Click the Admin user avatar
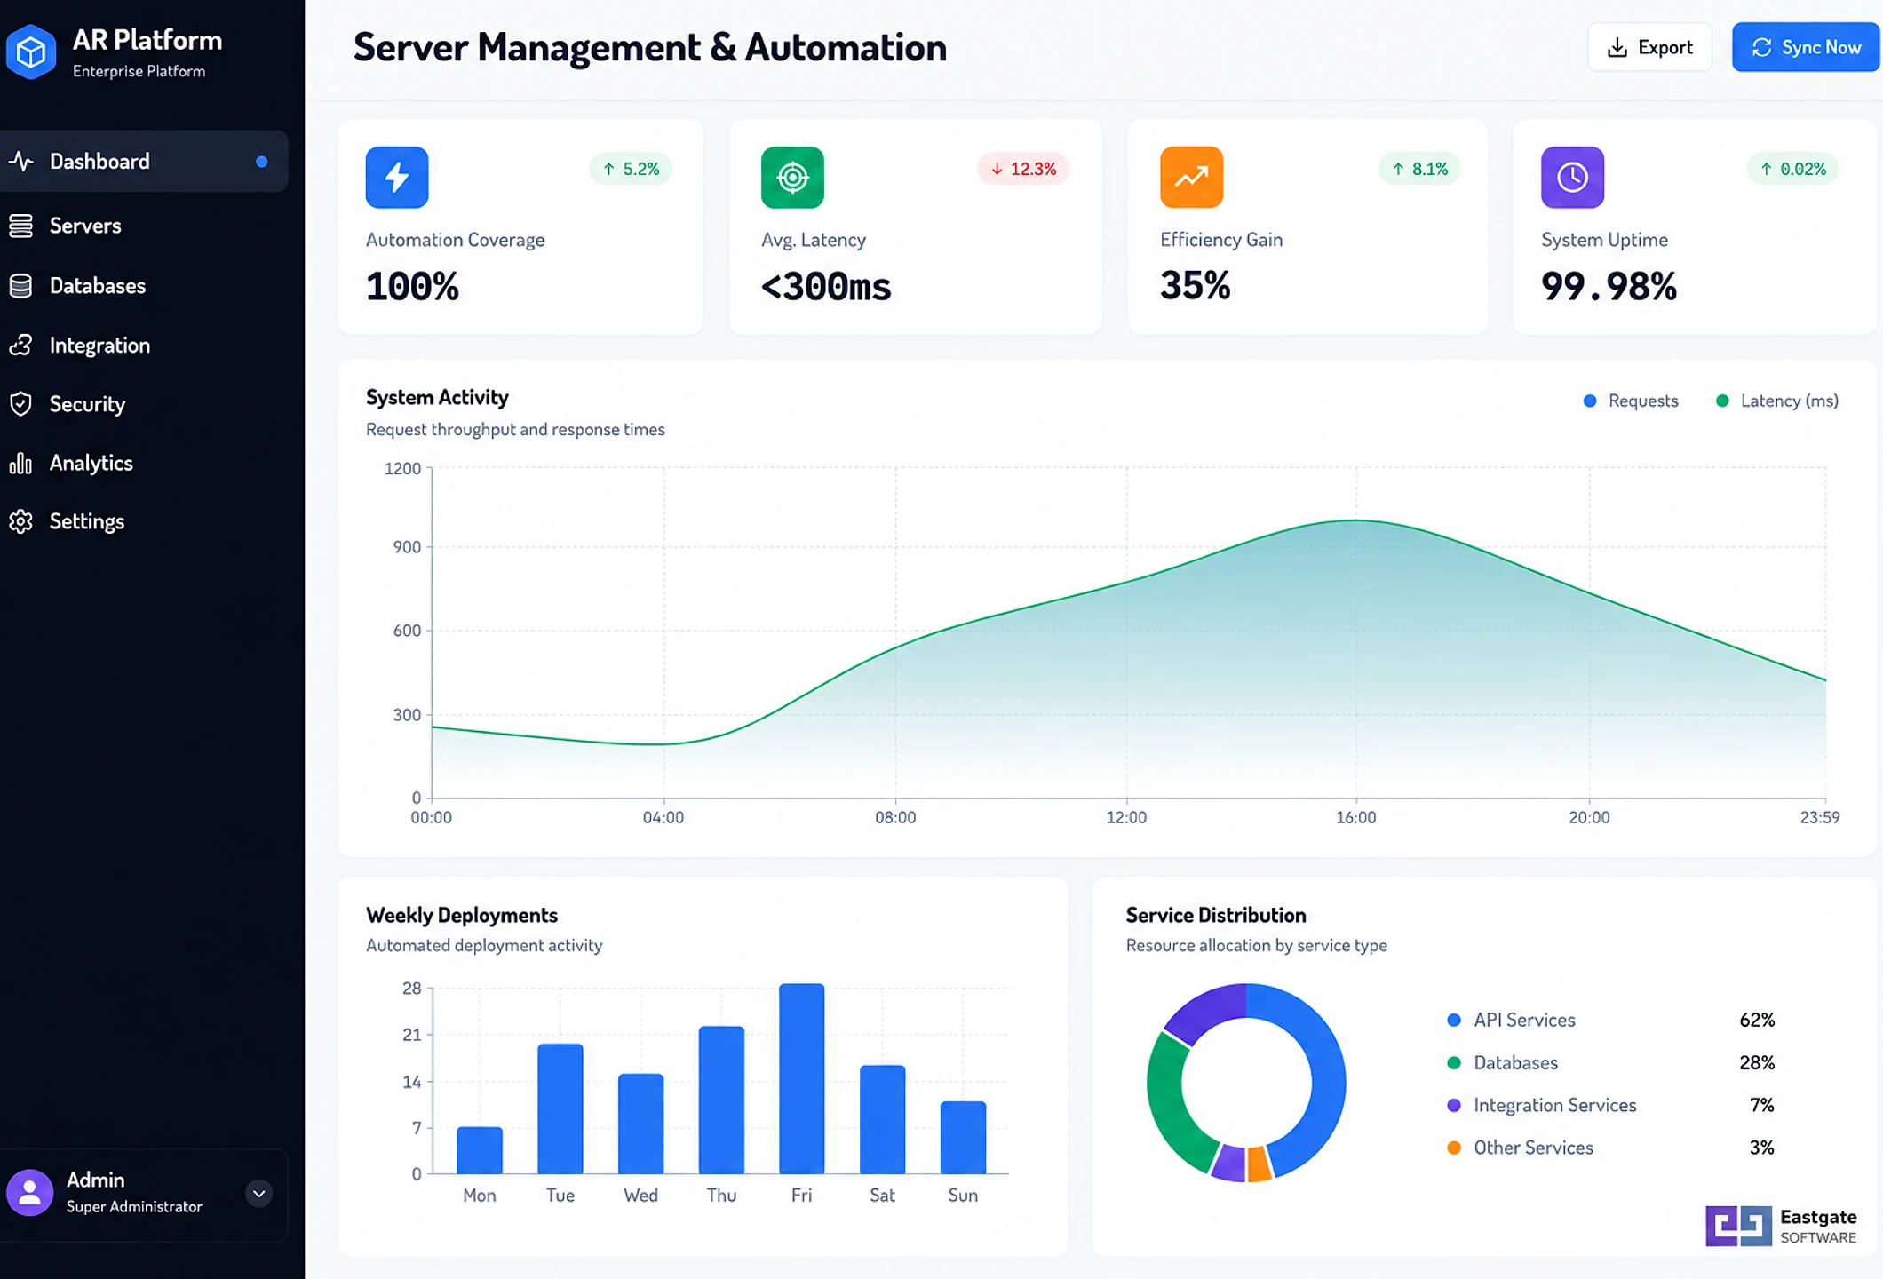1883x1279 pixels. tap(30, 1193)
